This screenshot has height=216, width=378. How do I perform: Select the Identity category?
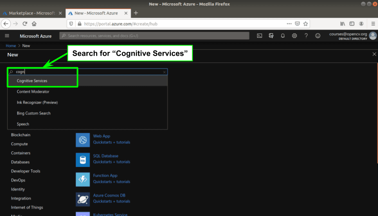coord(18,189)
